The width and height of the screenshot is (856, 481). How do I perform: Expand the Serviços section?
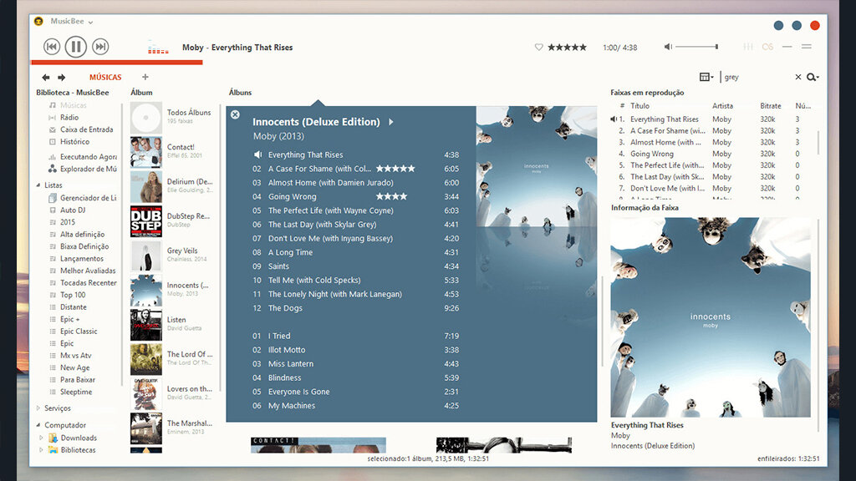tap(38, 408)
